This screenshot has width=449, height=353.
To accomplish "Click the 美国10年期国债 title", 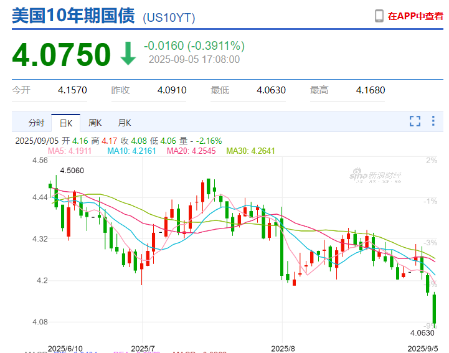I will (x=73, y=16).
